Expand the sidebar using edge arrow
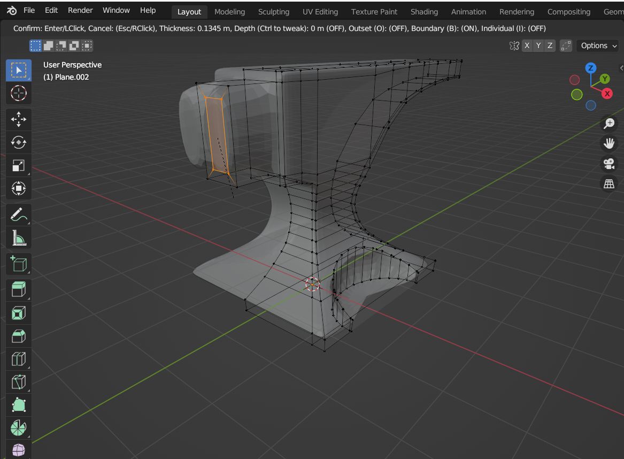The height and width of the screenshot is (459, 624). (x=621, y=68)
